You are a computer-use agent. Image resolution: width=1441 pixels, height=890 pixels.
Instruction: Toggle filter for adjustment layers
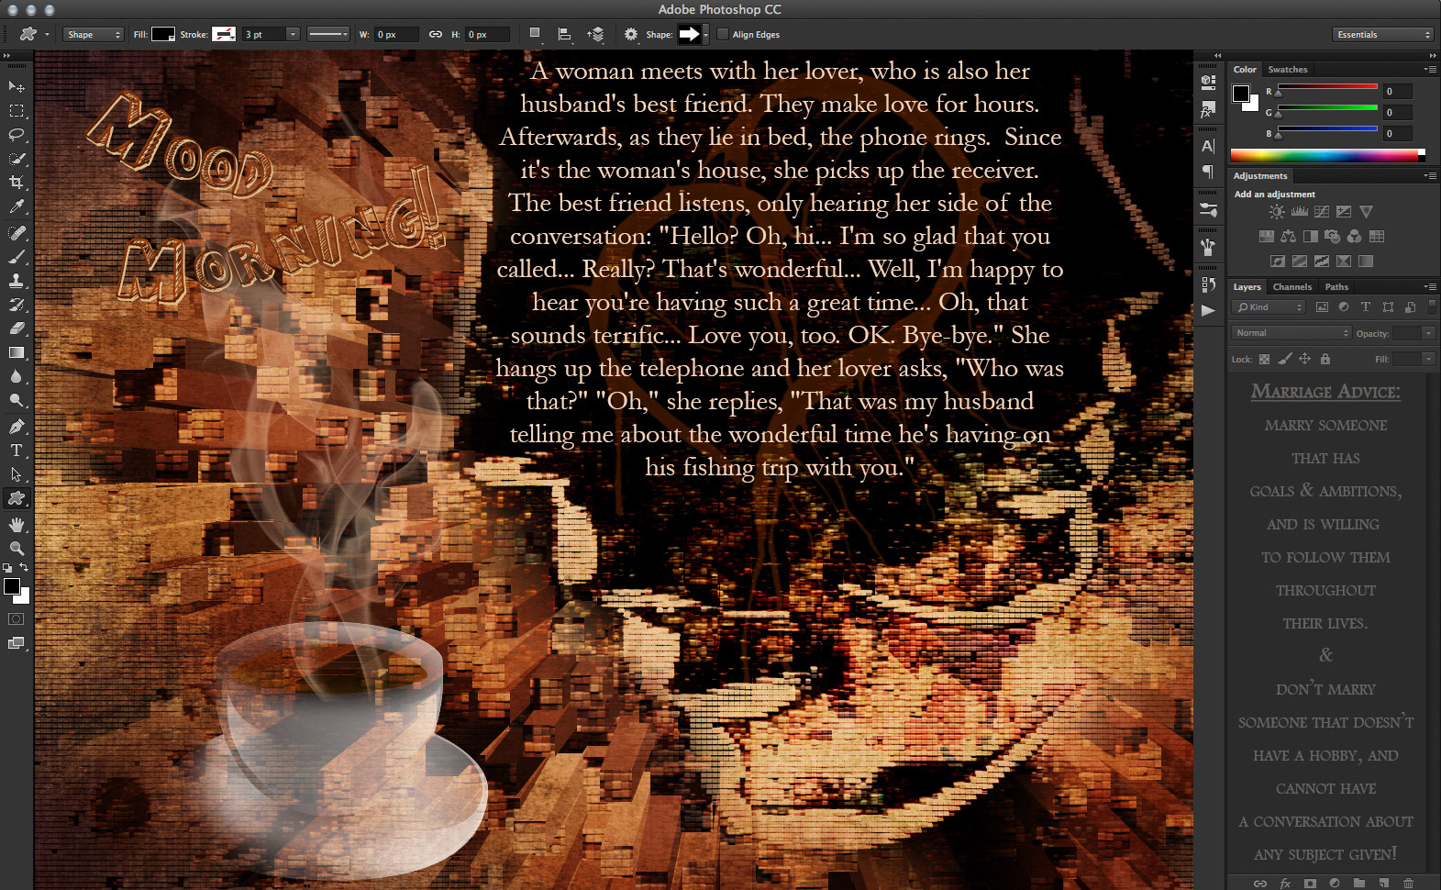[1344, 307]
